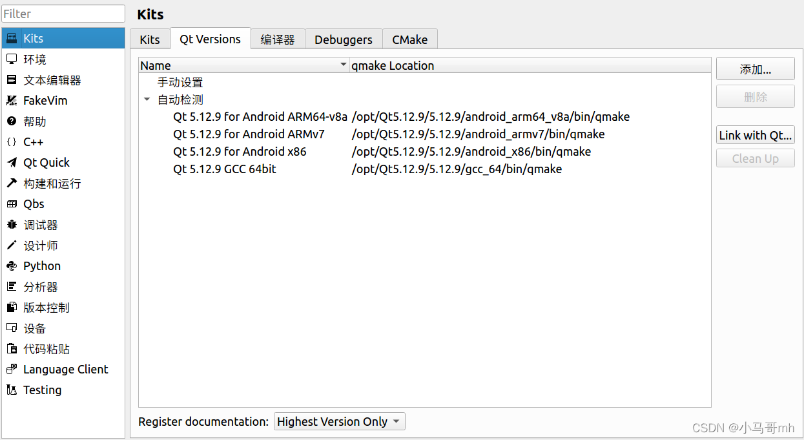Switch to the CMake tab
804x440 pixels.
click(410, 39)
